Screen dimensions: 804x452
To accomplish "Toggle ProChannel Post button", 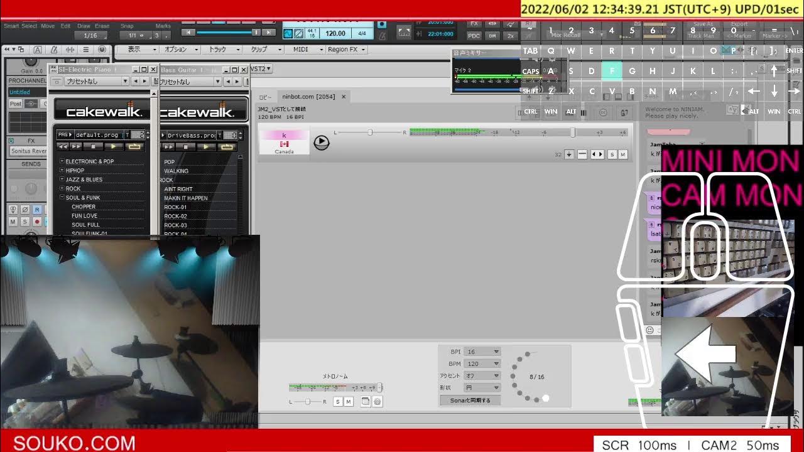I will 16,104.
